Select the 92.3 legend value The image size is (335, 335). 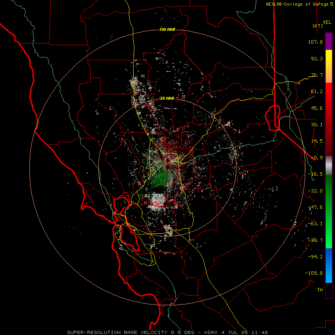[317, 58]
